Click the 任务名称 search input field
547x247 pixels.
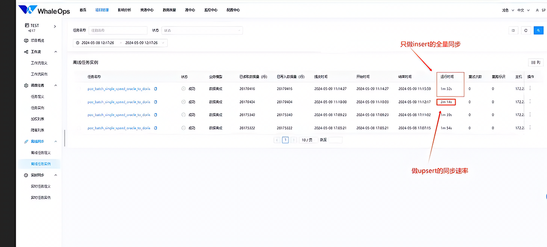118,30
